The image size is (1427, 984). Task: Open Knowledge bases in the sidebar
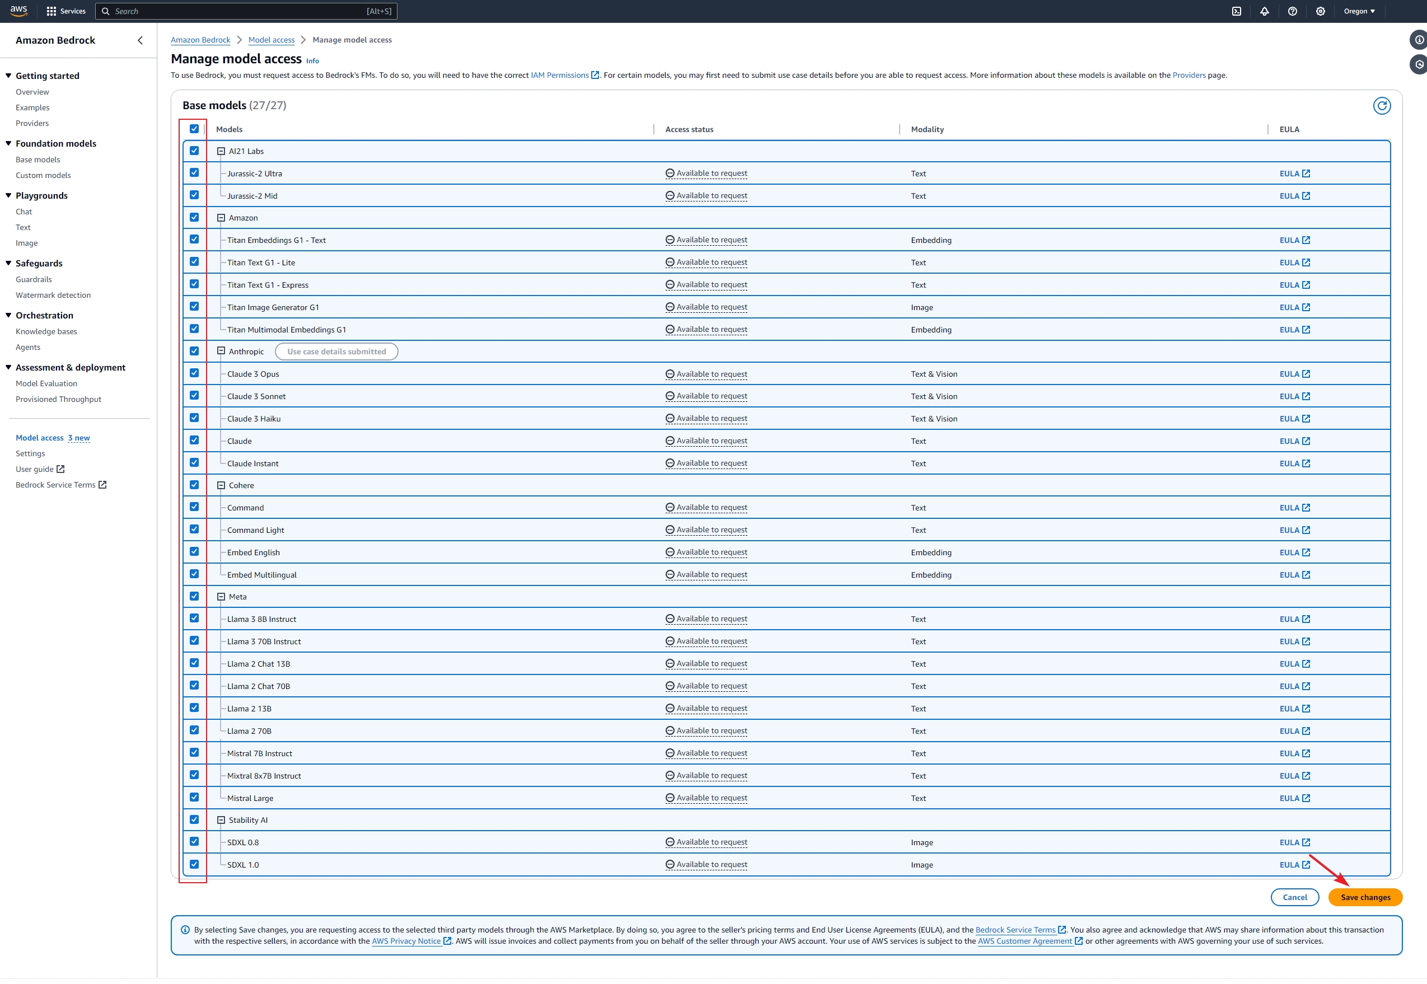tap(46, 332)
